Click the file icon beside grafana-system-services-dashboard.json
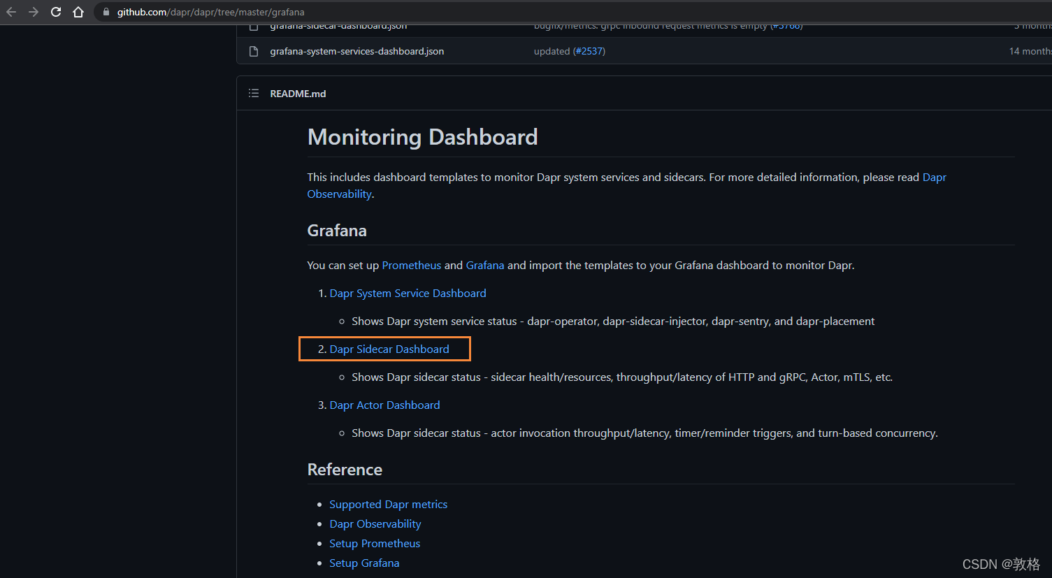Image resolution: width=1052 pixels, height=578 pixels. [x=253, y=50]
